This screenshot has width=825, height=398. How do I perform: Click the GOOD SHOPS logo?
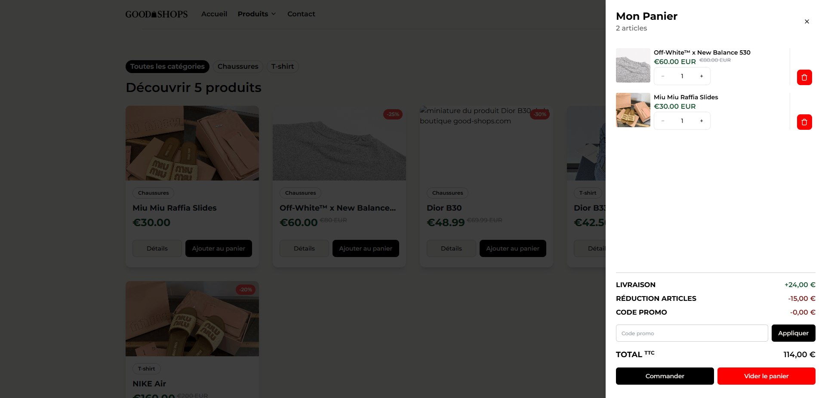(x=156, y=14)
